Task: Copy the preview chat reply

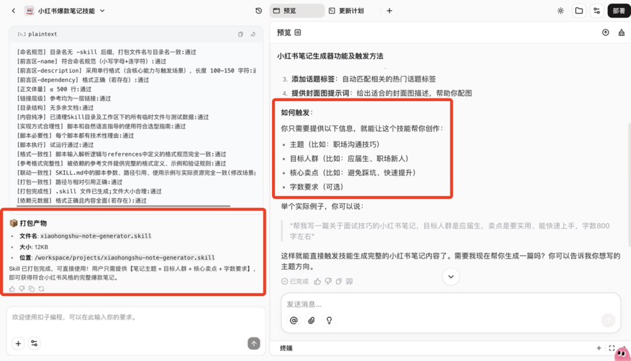Action: coord(339,282)
